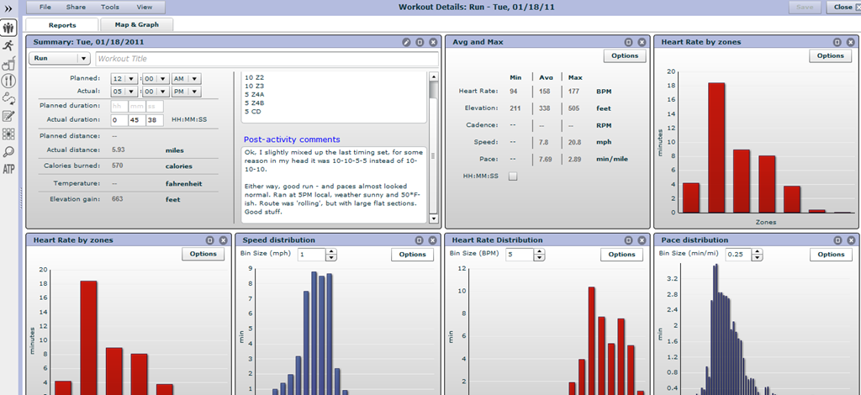Open the dotted grid icon in sidebar

(8, 134)
